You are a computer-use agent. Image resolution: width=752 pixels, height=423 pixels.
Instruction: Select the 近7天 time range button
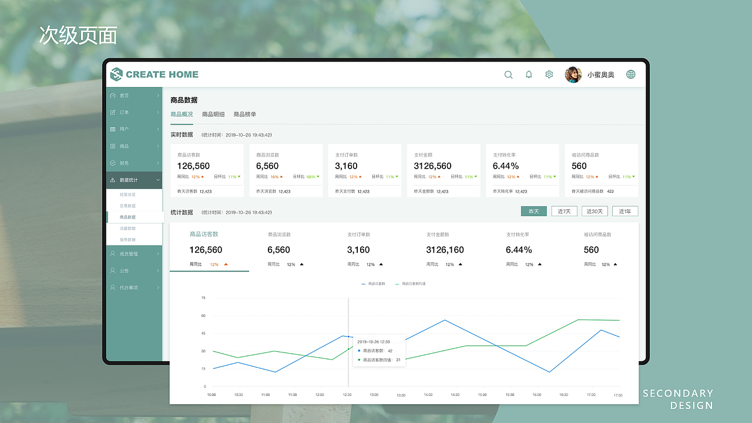[x=564, y=211]
